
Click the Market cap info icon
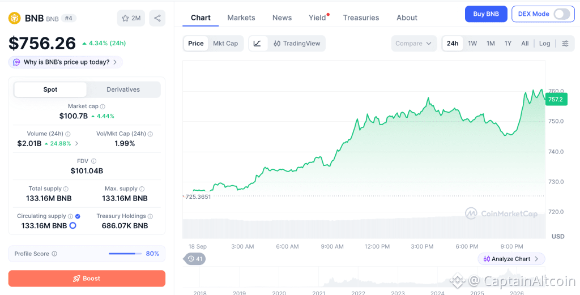(103, 106)
